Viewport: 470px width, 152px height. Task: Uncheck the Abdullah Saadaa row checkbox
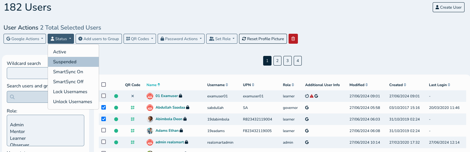104,108
